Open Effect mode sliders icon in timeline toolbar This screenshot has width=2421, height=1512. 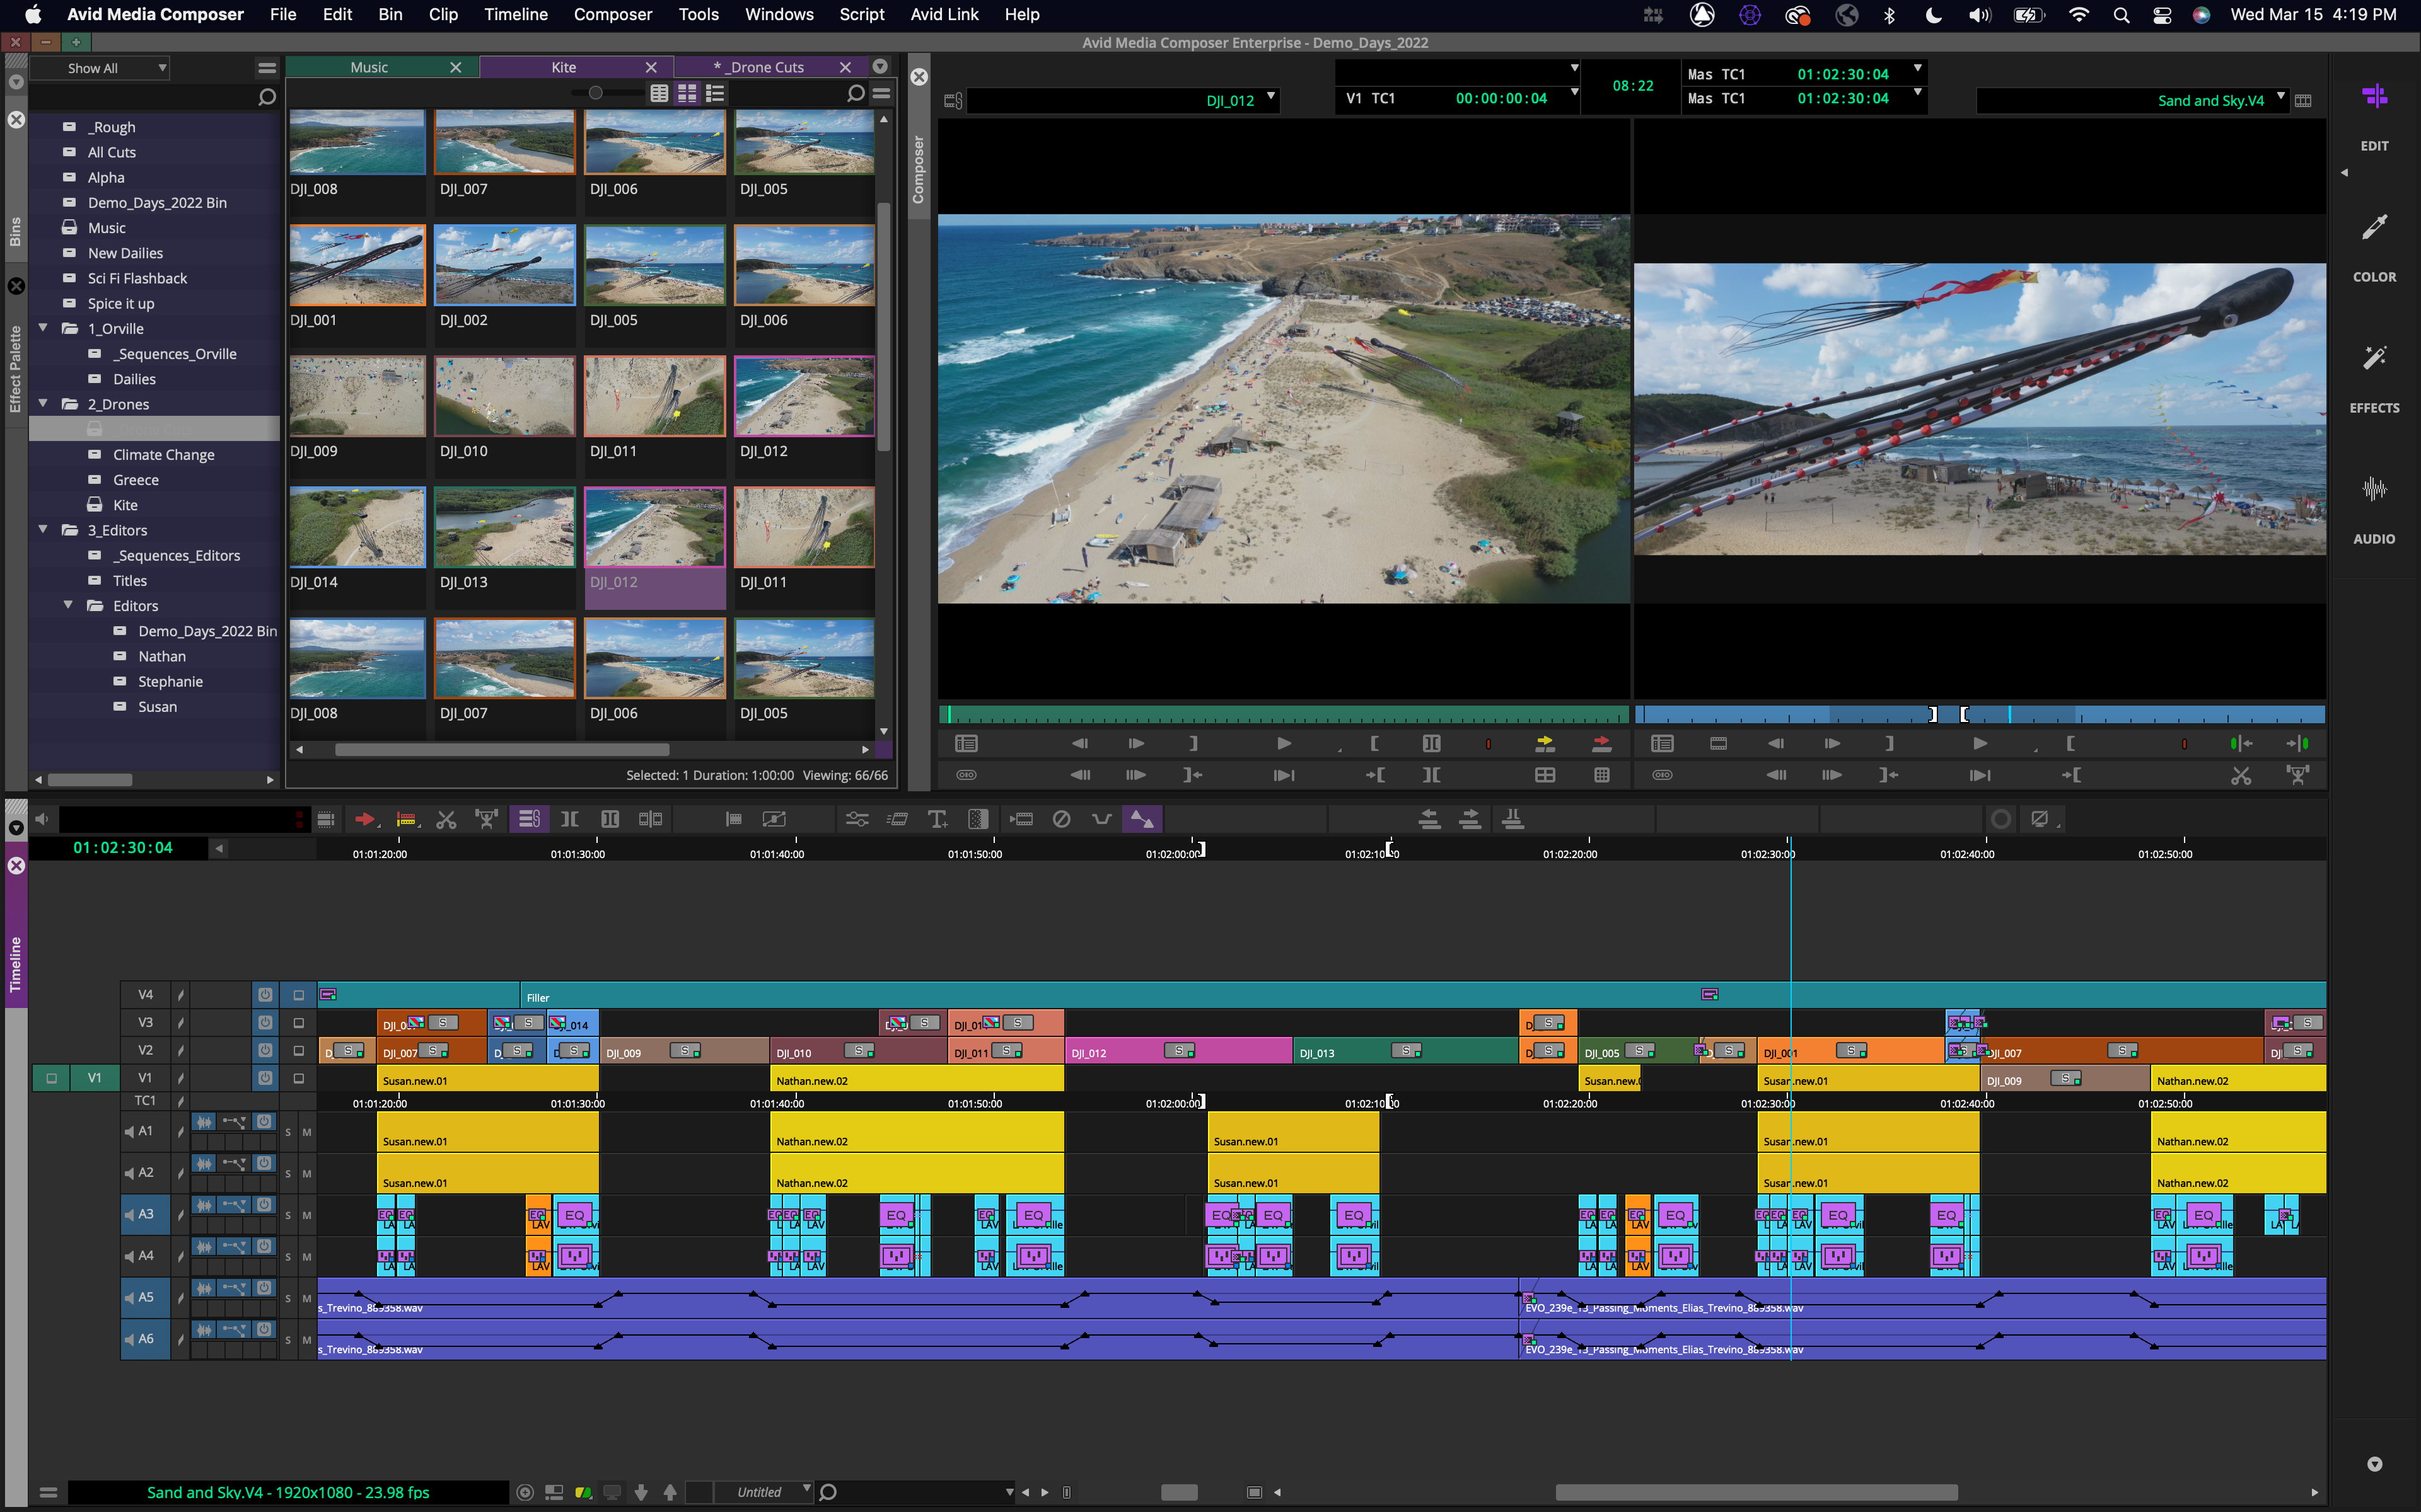(x=857, y=820)
